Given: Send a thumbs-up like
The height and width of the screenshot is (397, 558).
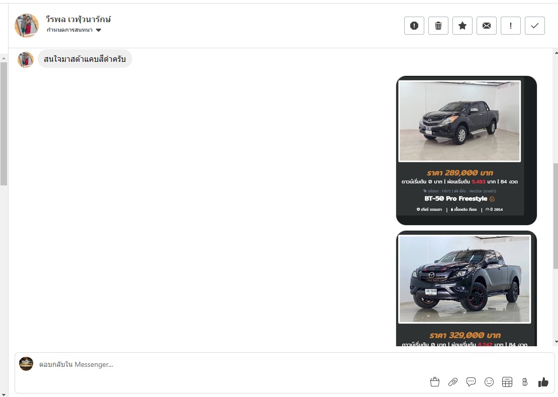Looking at the screenshot, I should [543, 382].
